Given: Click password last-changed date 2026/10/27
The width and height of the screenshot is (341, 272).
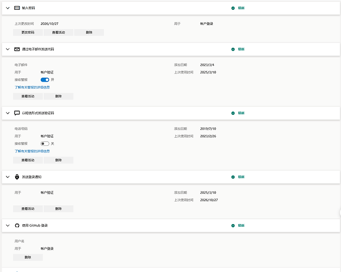Looking at the screenshot, I should (x=49, y=24).
